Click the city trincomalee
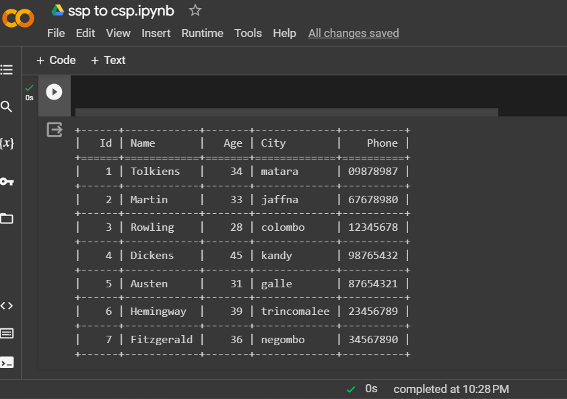567x399 pixels. coord(295,311)
